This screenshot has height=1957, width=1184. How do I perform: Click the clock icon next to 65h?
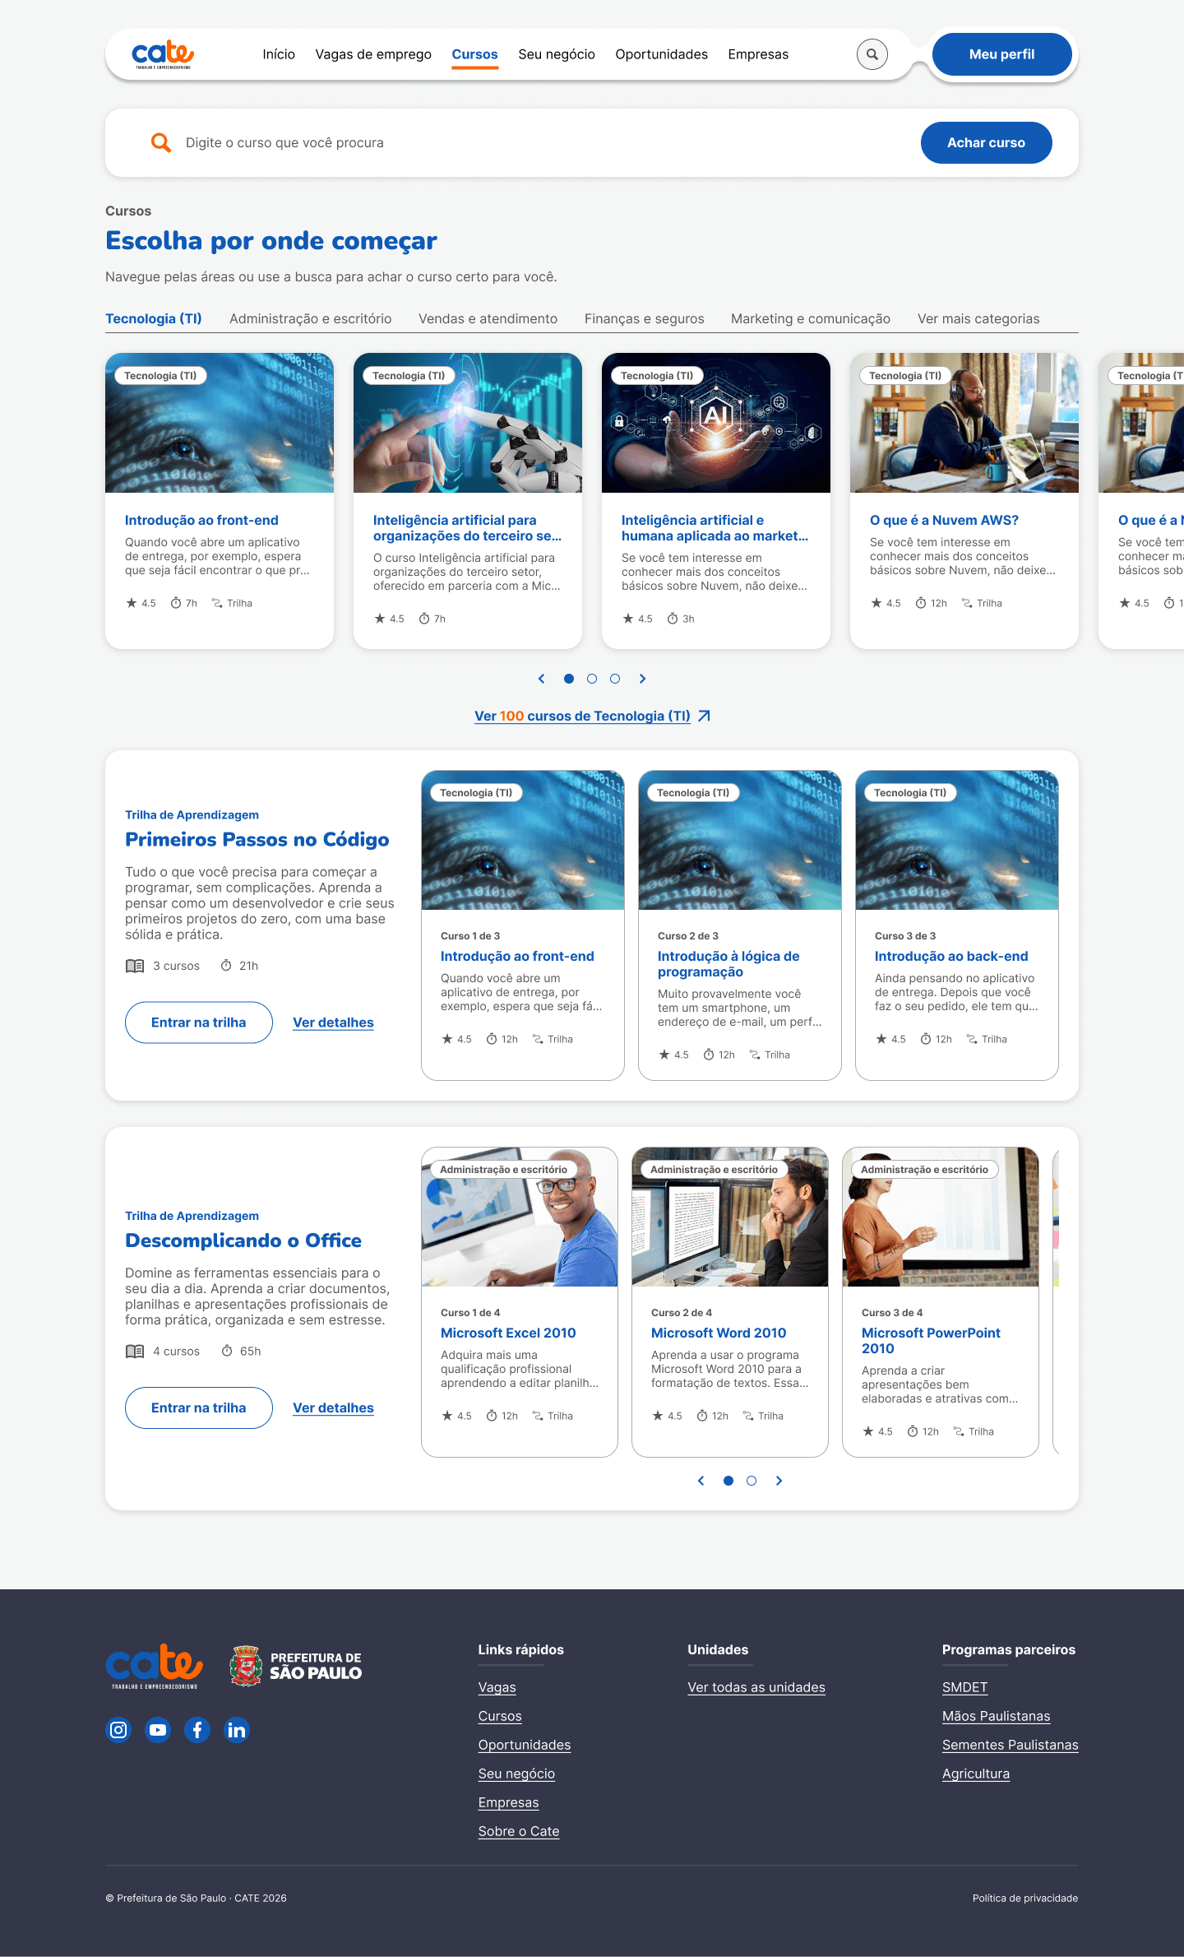(x=227, y=1351)
